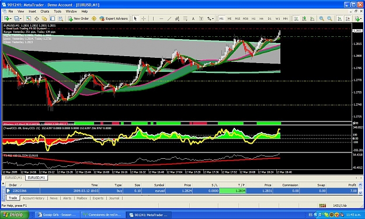Viewport: 365px width, 219px height.
Task: Open the Strategy Tester icon
Action: point(61,19)
